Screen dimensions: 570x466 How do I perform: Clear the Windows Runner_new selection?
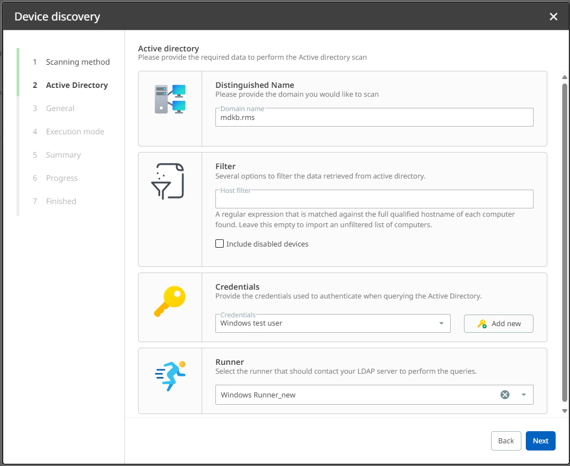[x=504, y=395]
